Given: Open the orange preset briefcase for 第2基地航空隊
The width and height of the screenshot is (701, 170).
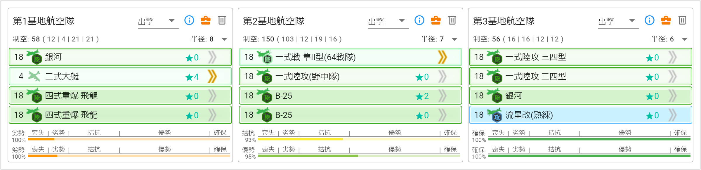Looking at the screenshot, I should pos(436,20).
